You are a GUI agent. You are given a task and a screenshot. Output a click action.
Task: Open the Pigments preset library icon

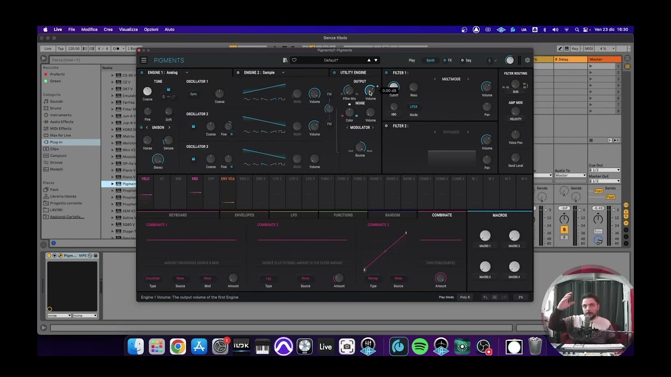285,60
